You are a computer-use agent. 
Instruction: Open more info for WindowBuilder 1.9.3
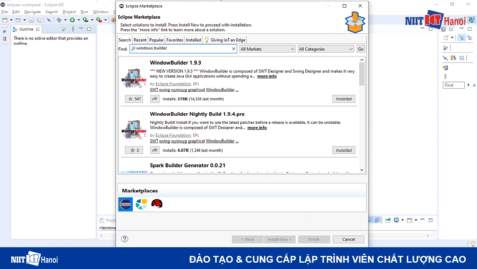(x=267, y=76)
